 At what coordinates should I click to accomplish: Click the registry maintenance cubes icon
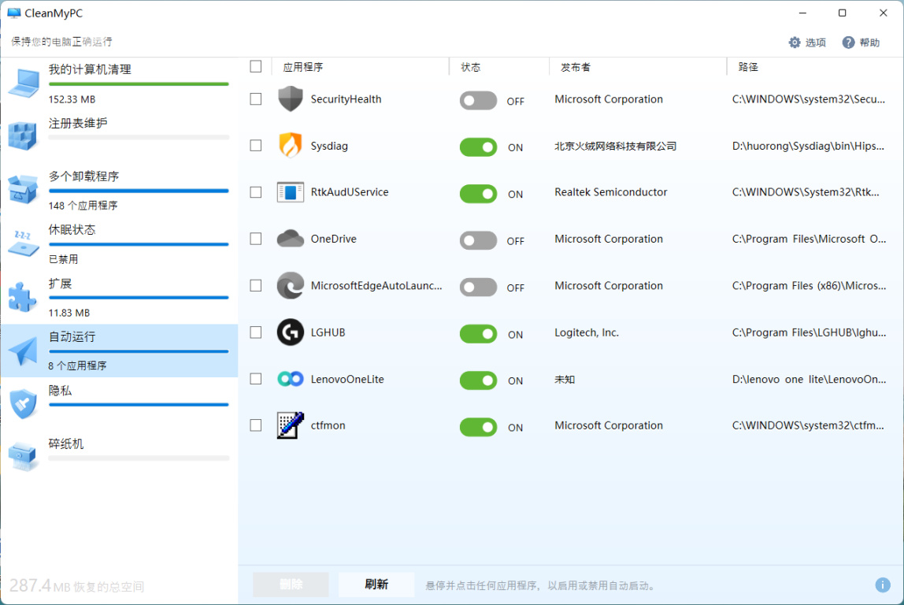(23, 136)
